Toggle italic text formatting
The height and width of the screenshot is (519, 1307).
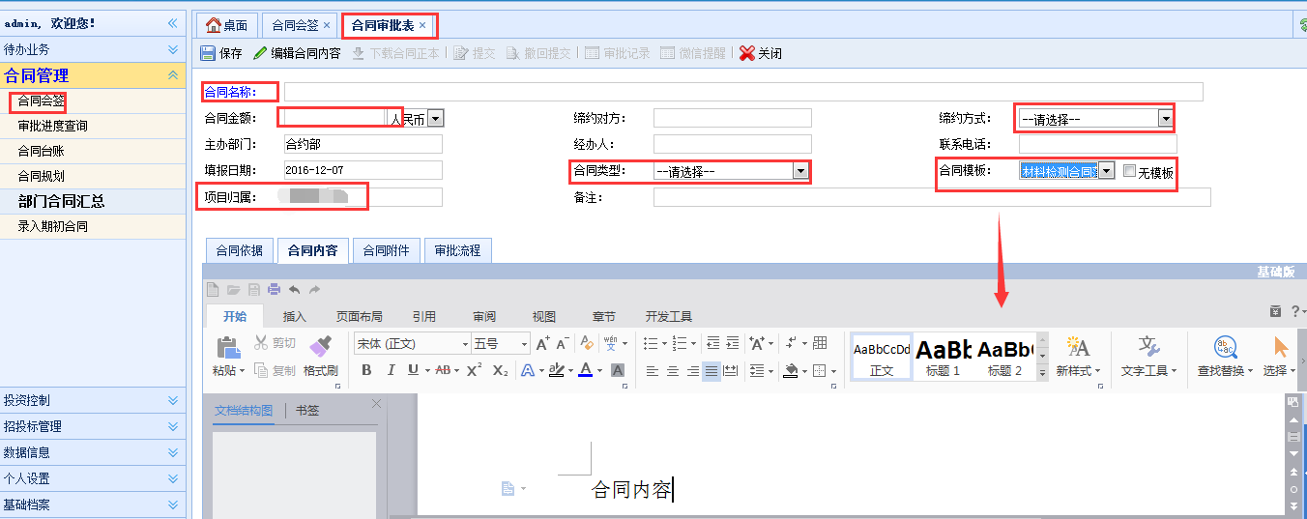pos(391,370)
